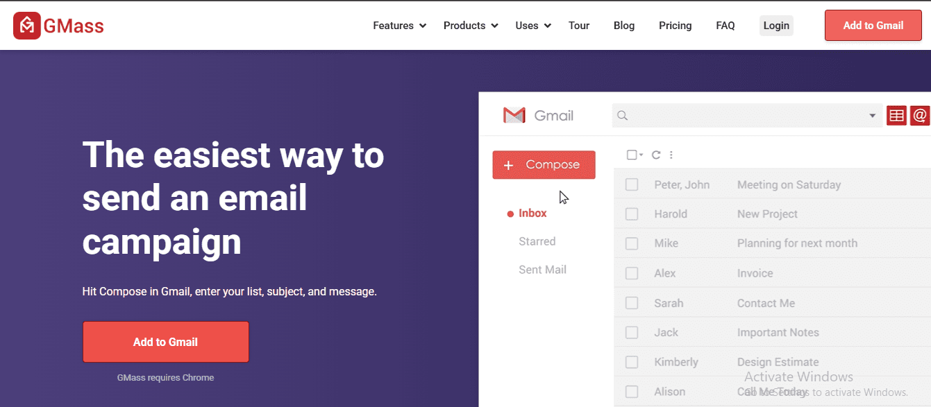Open the Inbox folder
The image size is (931, 407).
coord(532,214)
